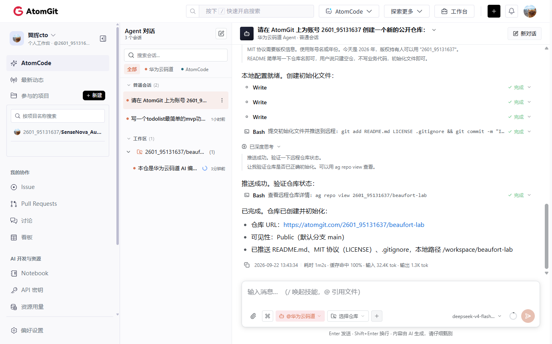Click the 搜索会话 search field
Viewport: 552px width, 344px height.
click(x=176, y=55)
